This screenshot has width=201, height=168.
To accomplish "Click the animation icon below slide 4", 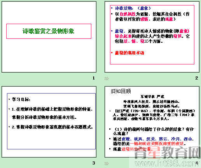I will (x=107, y=163).
